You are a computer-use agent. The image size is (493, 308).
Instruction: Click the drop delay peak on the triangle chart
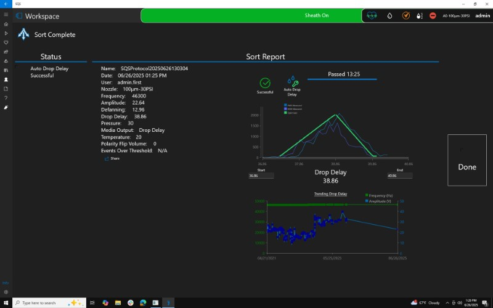336,115
